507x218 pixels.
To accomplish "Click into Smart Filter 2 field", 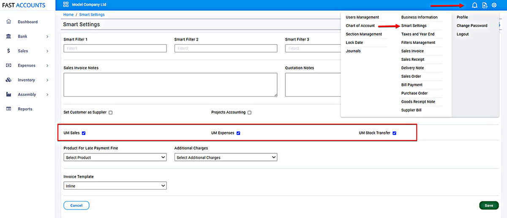I will tap(226, 48).
